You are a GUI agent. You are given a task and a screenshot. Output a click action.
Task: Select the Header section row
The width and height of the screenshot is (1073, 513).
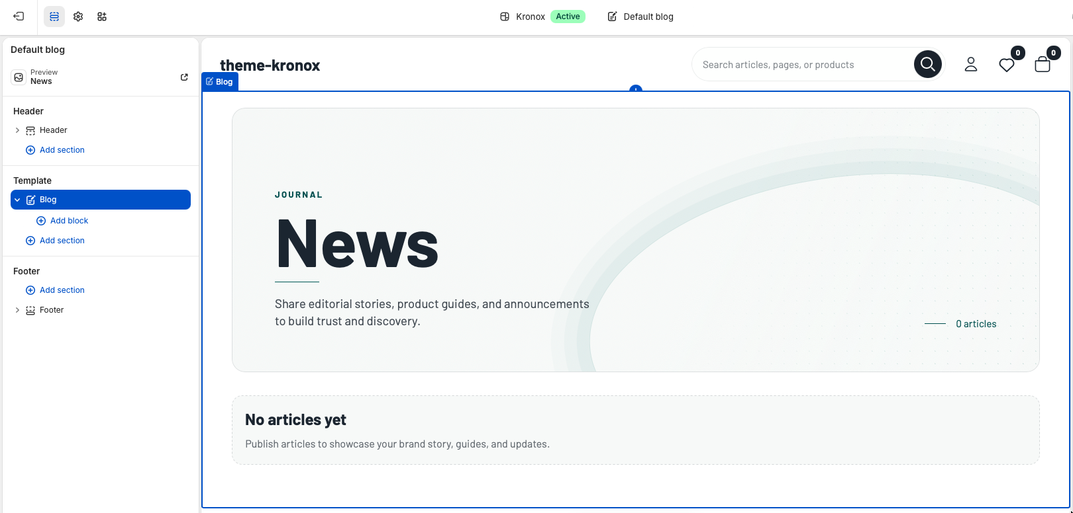pos(101,130)
